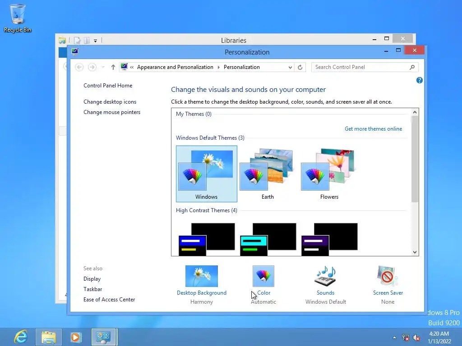Select the Flowers theme

(329, 173)
